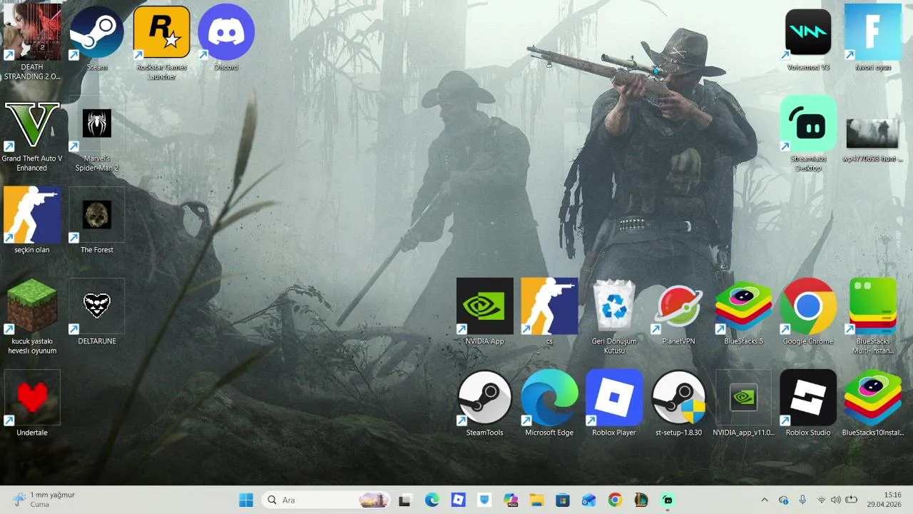Open Task View from the taskbar
The image size is (913, 514).
pyautogui.click(x=405, y=500)
